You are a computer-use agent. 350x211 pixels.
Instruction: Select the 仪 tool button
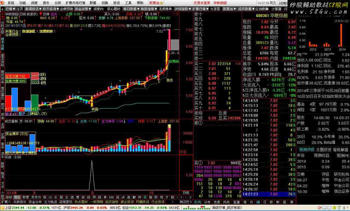56,197
